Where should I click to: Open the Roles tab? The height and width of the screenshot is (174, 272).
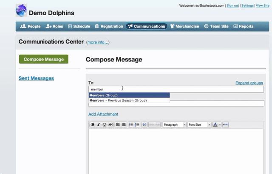click(x=54, y=26)
